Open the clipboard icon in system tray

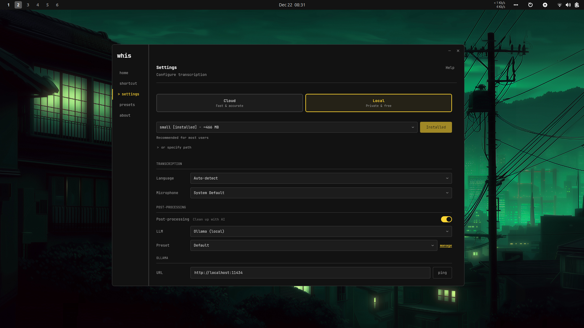(x=577, y=5)
